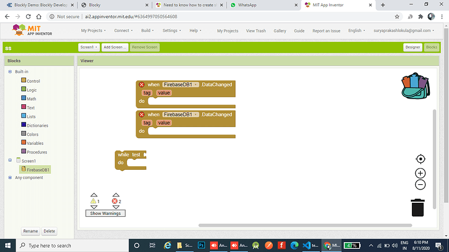Viewport: 449px width, 252px height.
Task: Click the red error counter icon
Action: pos(115,201)
